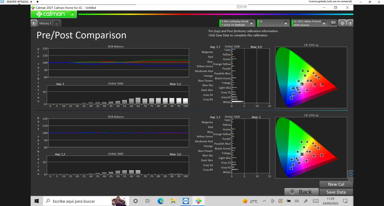Screen dimensions: 384x206
Task: Open the Calman icon in taskbar
Action: [x=198, y=201]
